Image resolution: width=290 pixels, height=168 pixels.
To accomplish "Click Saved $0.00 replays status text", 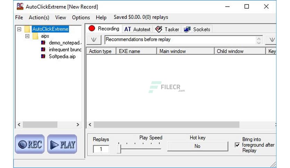I will 141,17.
